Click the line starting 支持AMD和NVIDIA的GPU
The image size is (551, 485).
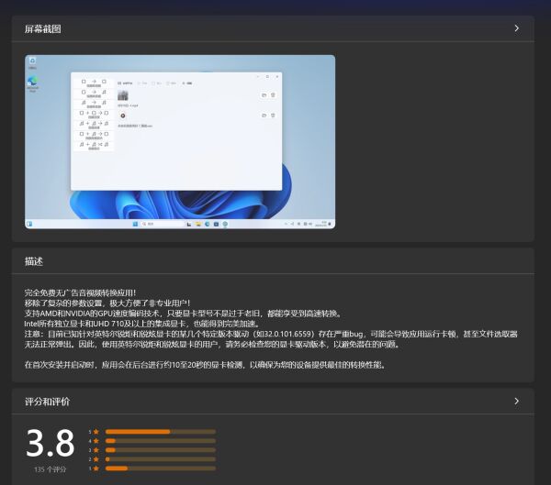pyautogui.click(x=183, y=314)
